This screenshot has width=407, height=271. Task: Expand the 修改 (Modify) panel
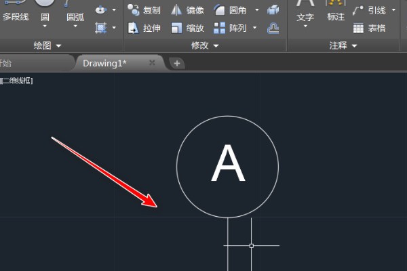point(205,45)
